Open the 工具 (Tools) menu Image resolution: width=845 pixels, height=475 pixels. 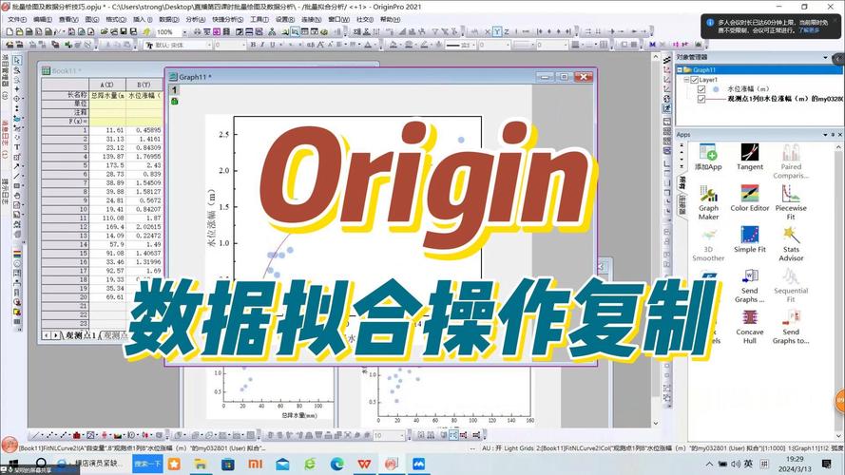click(259, 19)
